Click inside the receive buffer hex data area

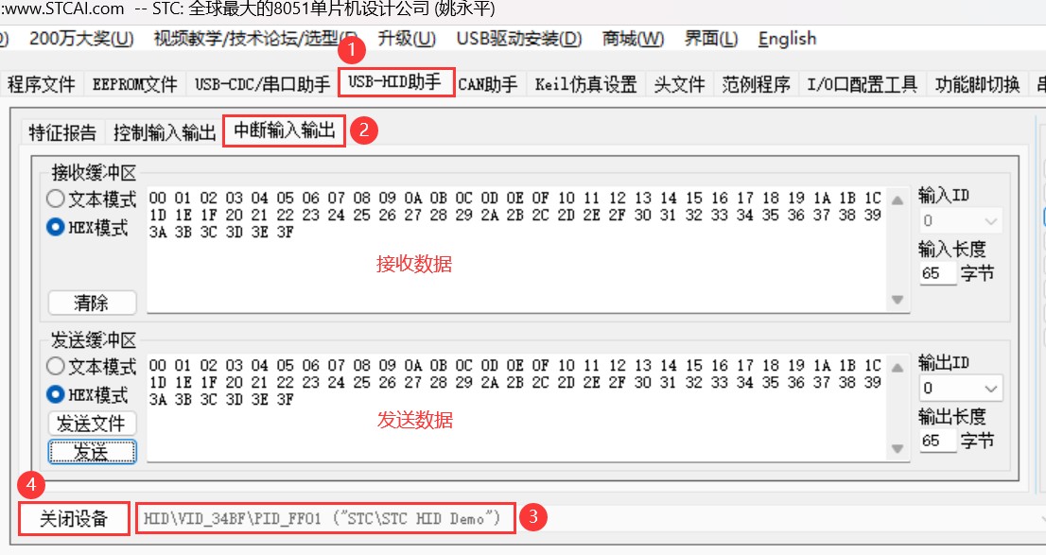517,250
